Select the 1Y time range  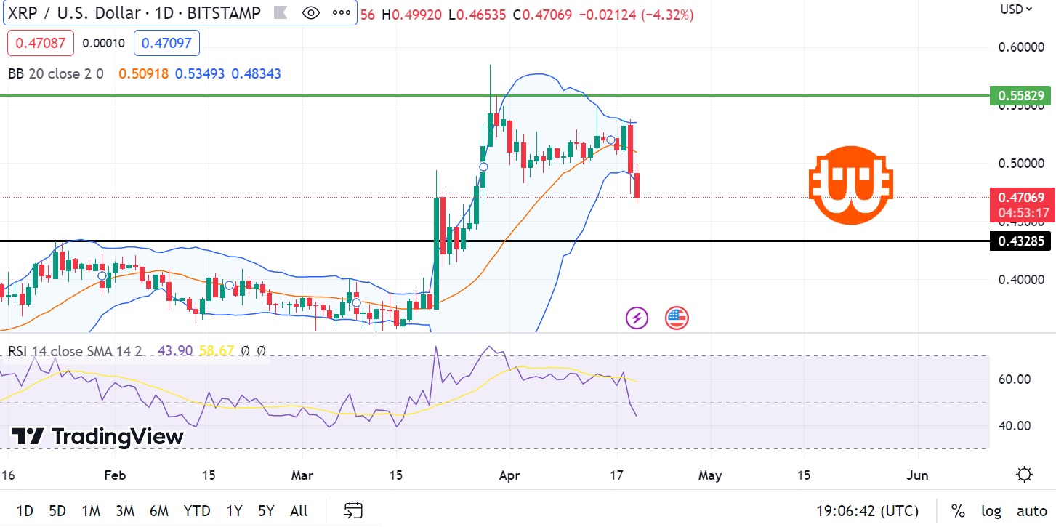234,511
